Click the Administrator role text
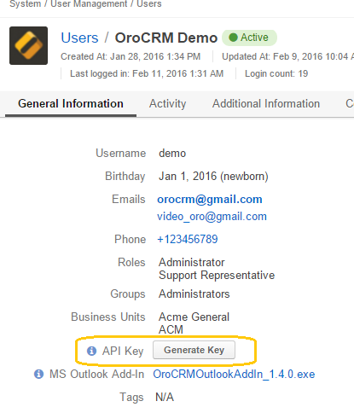 pos(192,262)
